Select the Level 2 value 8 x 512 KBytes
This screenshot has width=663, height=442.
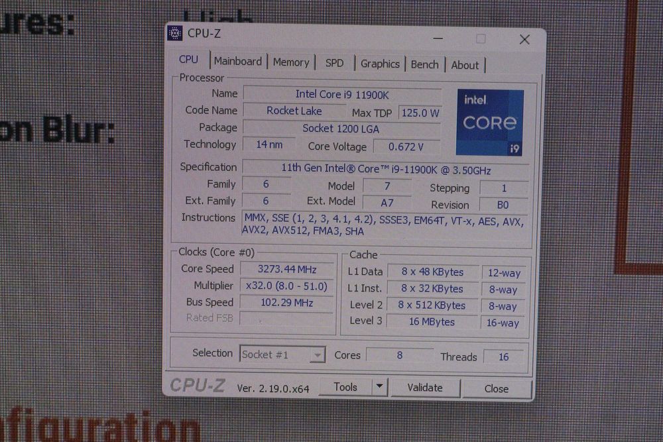tap(432, 305)
